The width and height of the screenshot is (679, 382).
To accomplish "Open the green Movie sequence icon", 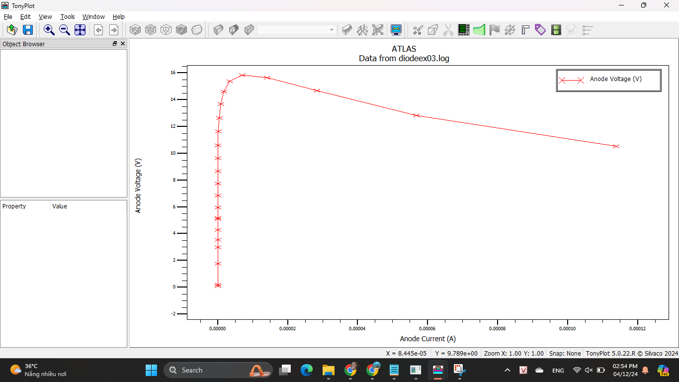I will 556,30.
